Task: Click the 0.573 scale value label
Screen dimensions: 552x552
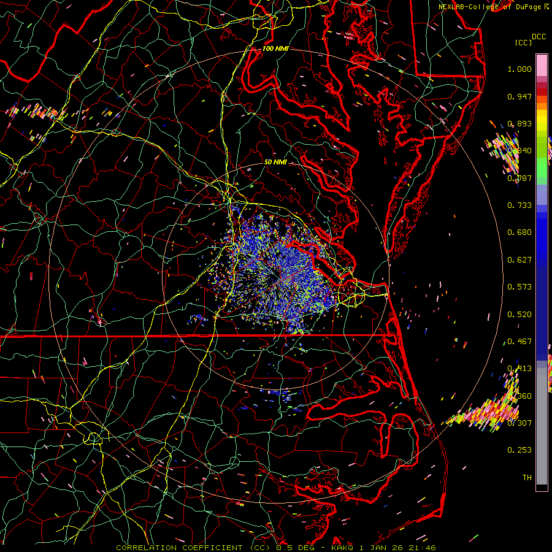Action: coord(519,287)
